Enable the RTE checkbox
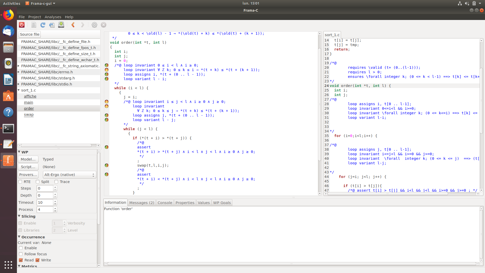The image size is (485, 273). (x=20, y=182)
